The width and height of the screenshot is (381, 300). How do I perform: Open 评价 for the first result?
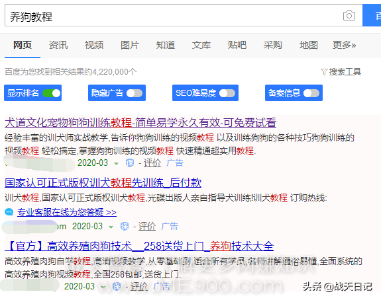(152, 163)
